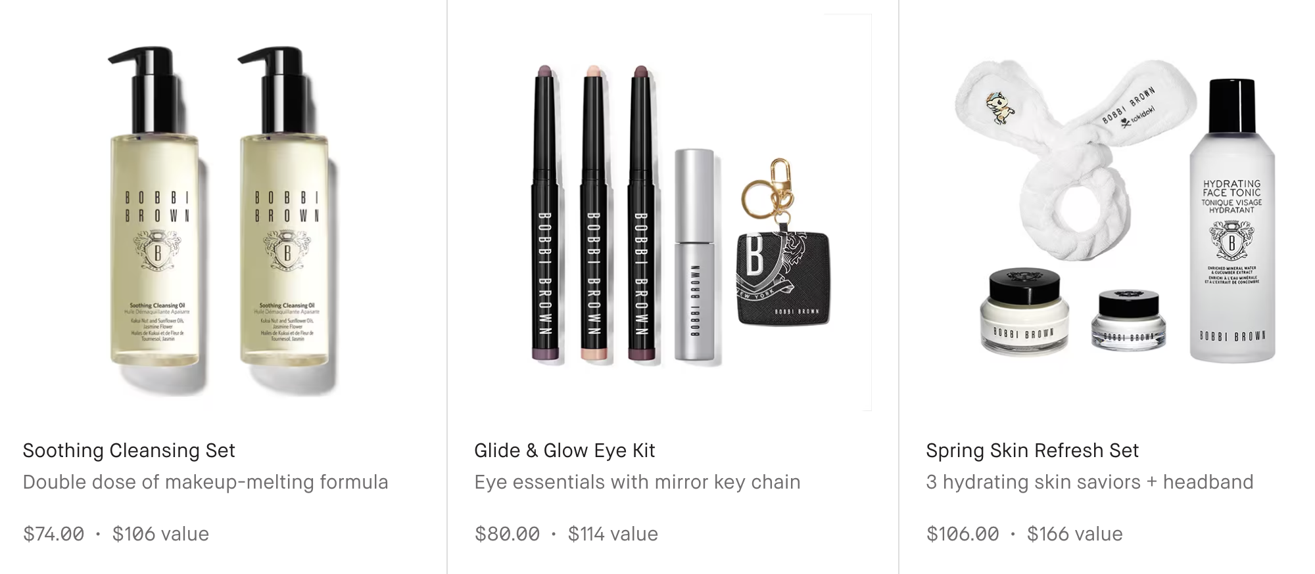Click the larger white cream jar
1315x574 pixels.
click(x=1023, y=311)
